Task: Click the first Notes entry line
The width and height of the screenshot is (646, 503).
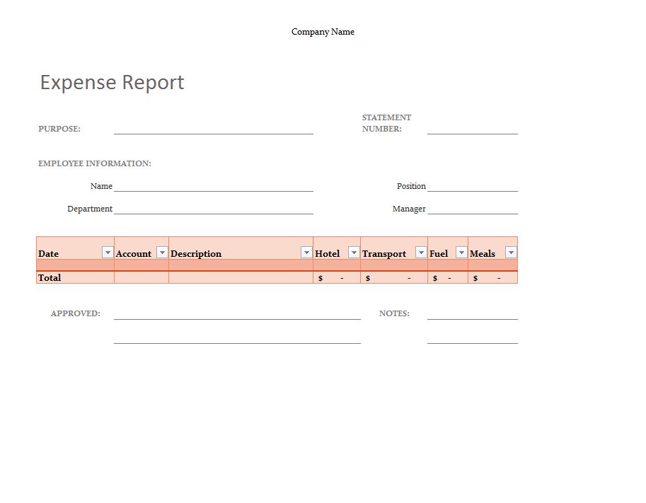Action: pyautogui.click(x=473, y=314)
